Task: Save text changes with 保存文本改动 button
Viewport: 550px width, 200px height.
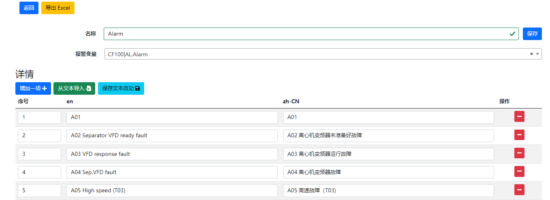Action: [x=121, y=89]
